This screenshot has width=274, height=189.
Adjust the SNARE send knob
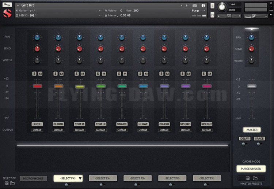pos(122,49)
